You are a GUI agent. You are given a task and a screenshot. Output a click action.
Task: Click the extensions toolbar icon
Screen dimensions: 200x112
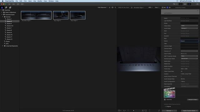[22, 4]
